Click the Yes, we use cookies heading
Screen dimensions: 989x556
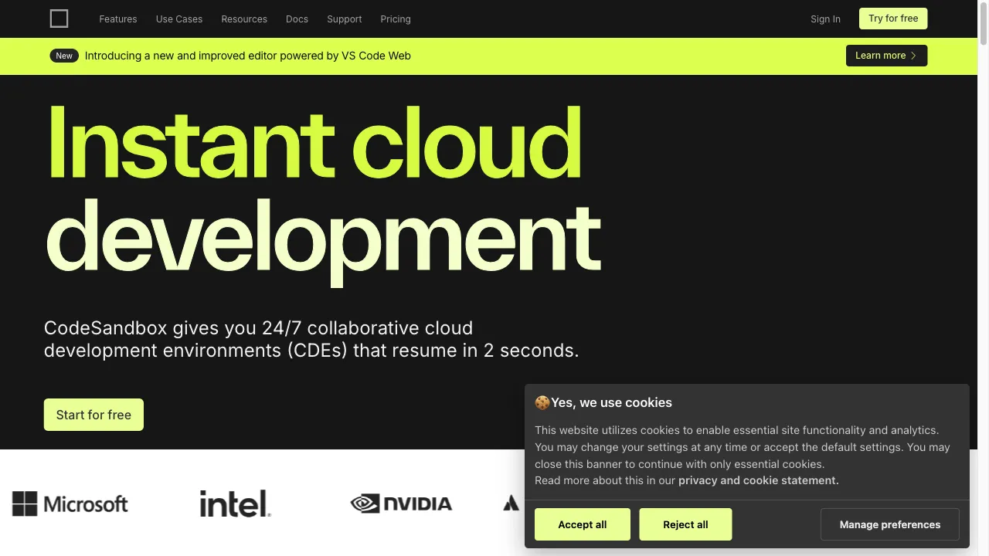pos(611,402)
